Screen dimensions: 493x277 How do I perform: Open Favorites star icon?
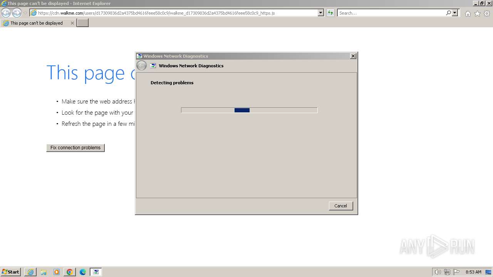(477, 13)
